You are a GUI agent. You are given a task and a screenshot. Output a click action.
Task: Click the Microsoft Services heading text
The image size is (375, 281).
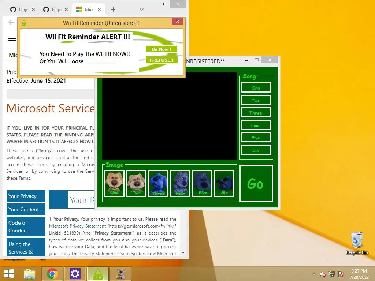(x=51, y=108)
